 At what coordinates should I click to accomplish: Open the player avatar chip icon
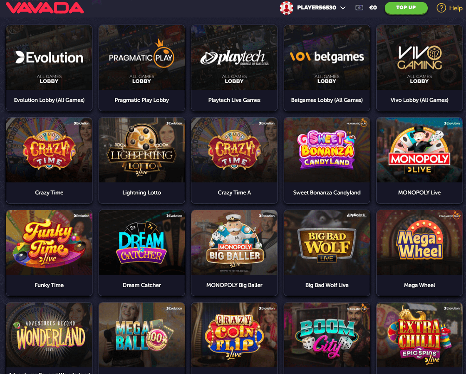pyautogui.click(x=286, y=8)
